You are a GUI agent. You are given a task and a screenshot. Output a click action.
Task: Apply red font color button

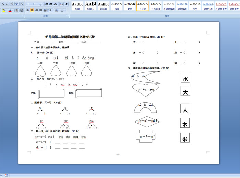[10, 10]
